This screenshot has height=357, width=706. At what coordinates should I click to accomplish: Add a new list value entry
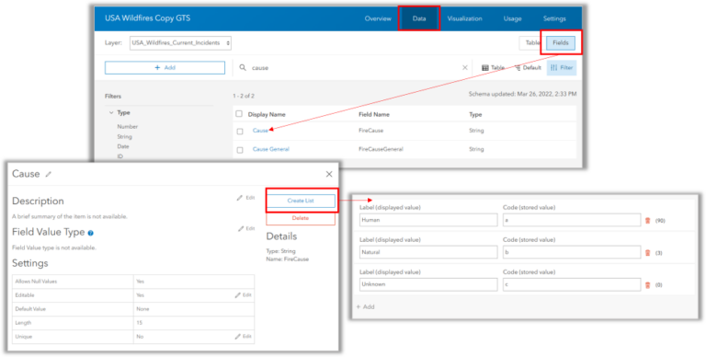click(x=365, y=307)
